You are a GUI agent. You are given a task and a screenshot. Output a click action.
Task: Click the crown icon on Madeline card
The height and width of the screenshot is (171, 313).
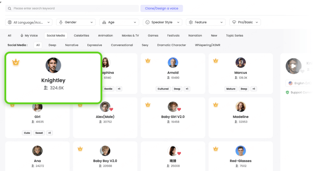[x=216, y=104]
